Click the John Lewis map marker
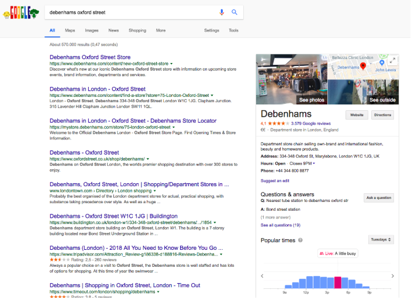Viewport: 411px width, 300px height. [382, 62]
